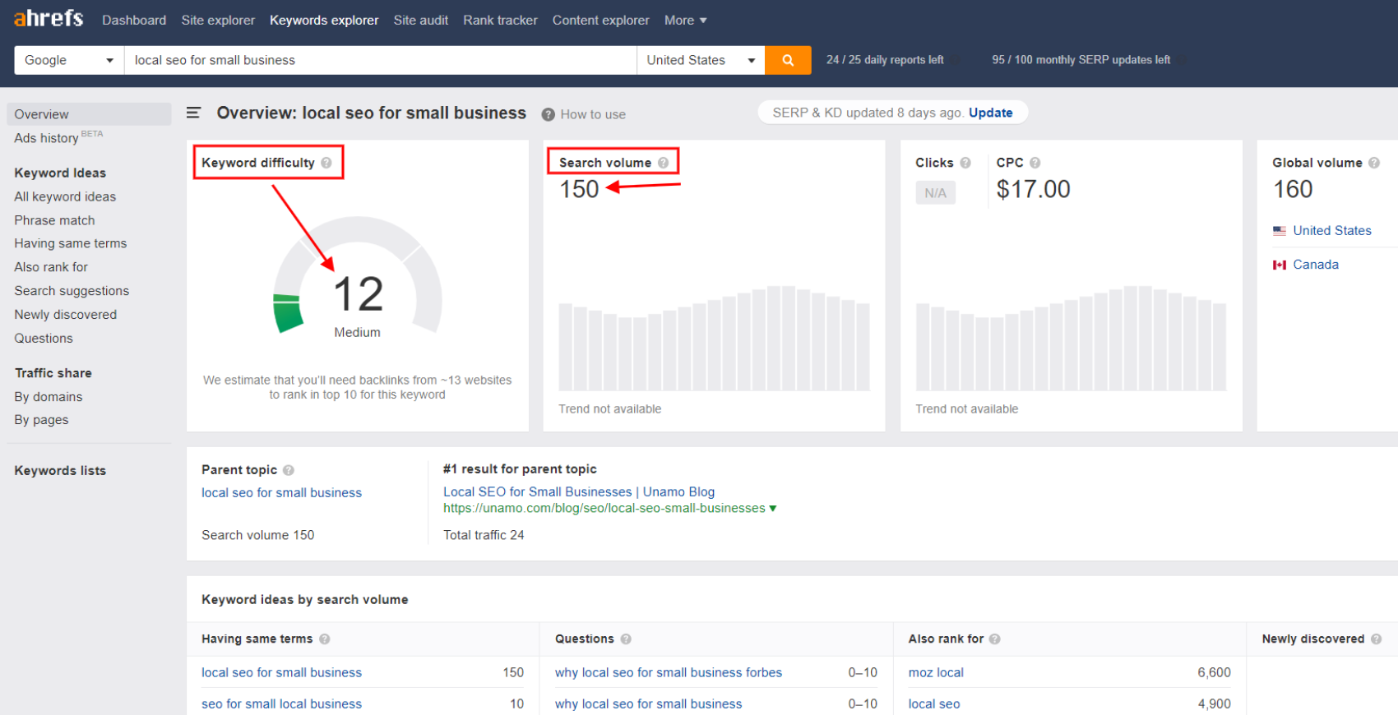Click the keyword difficulty gauge showing 12
Image resolution: width=1398 pixels, height=715 pixels.
[358, 275]
